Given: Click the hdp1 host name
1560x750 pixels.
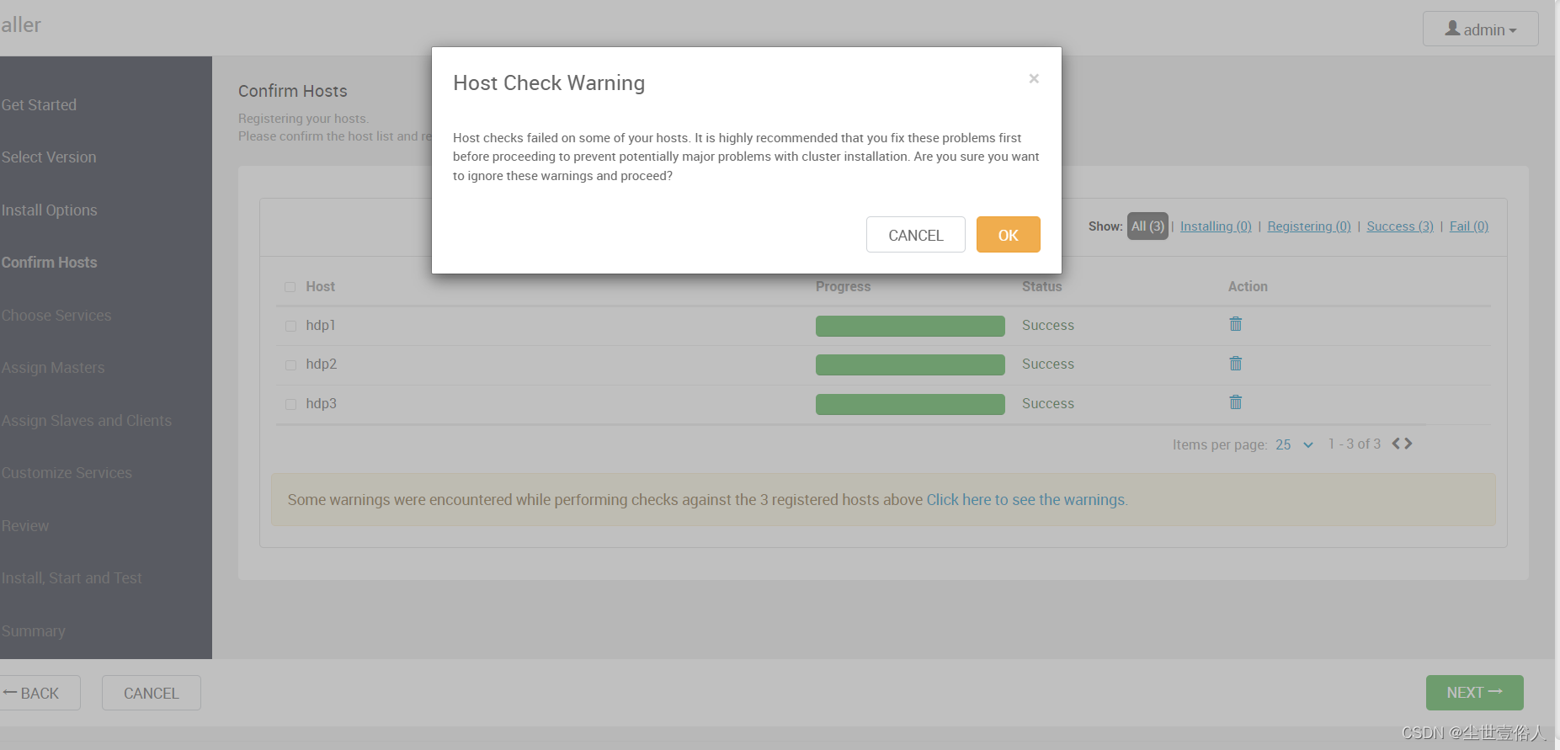Looking at the screenshot, I should click(x=321, y=325).
